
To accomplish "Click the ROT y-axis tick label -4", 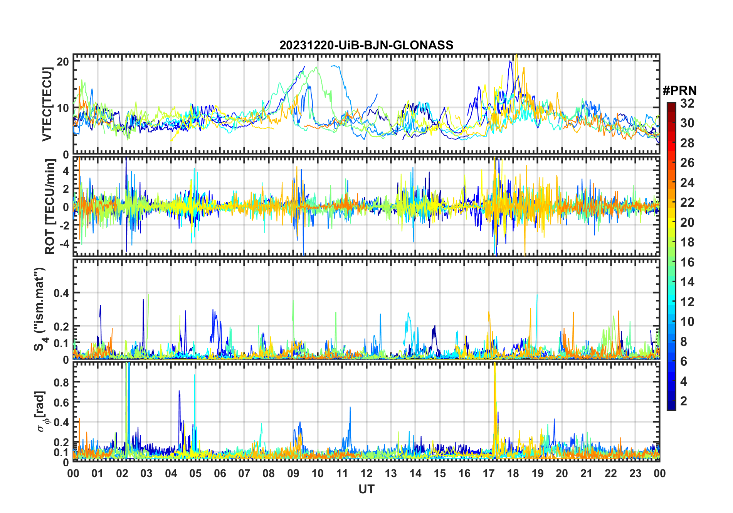I will pyautogui.click(x=64, y=243).
